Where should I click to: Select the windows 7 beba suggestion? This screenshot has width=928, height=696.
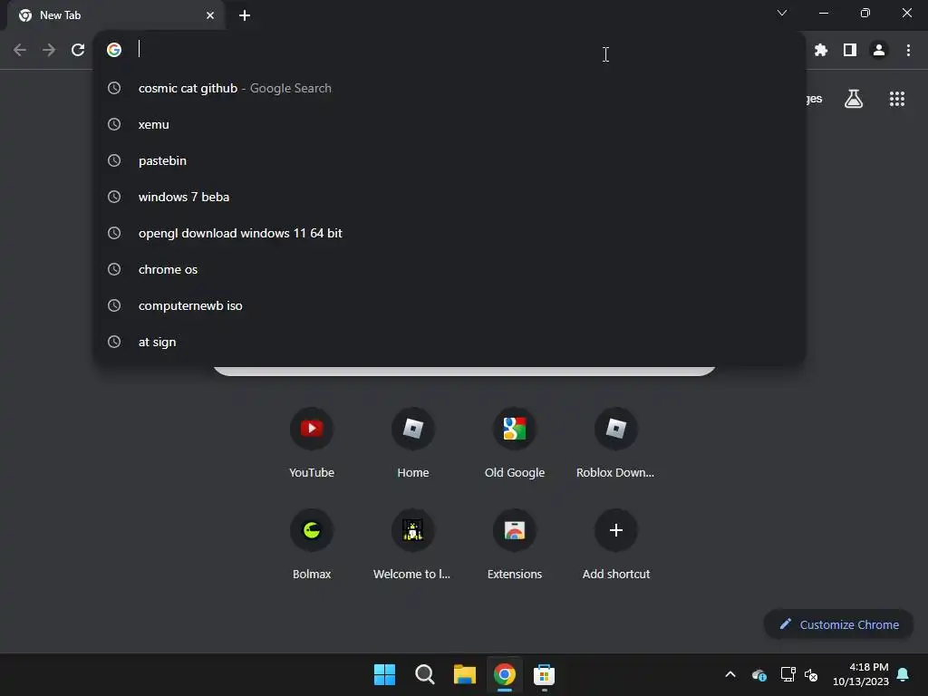pos(449,197)
